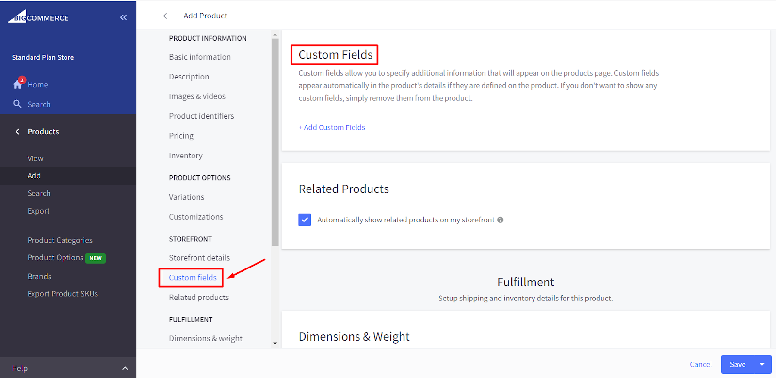Click the Add Custom Fields link

point(332,127)
